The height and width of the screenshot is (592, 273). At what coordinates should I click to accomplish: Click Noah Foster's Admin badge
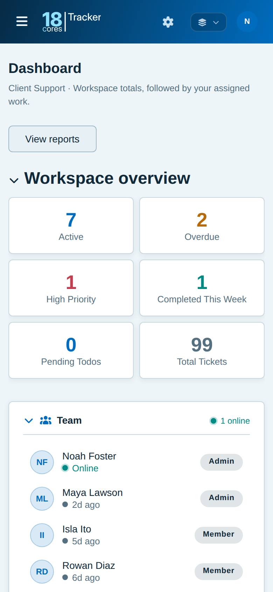tap(222, 462)
